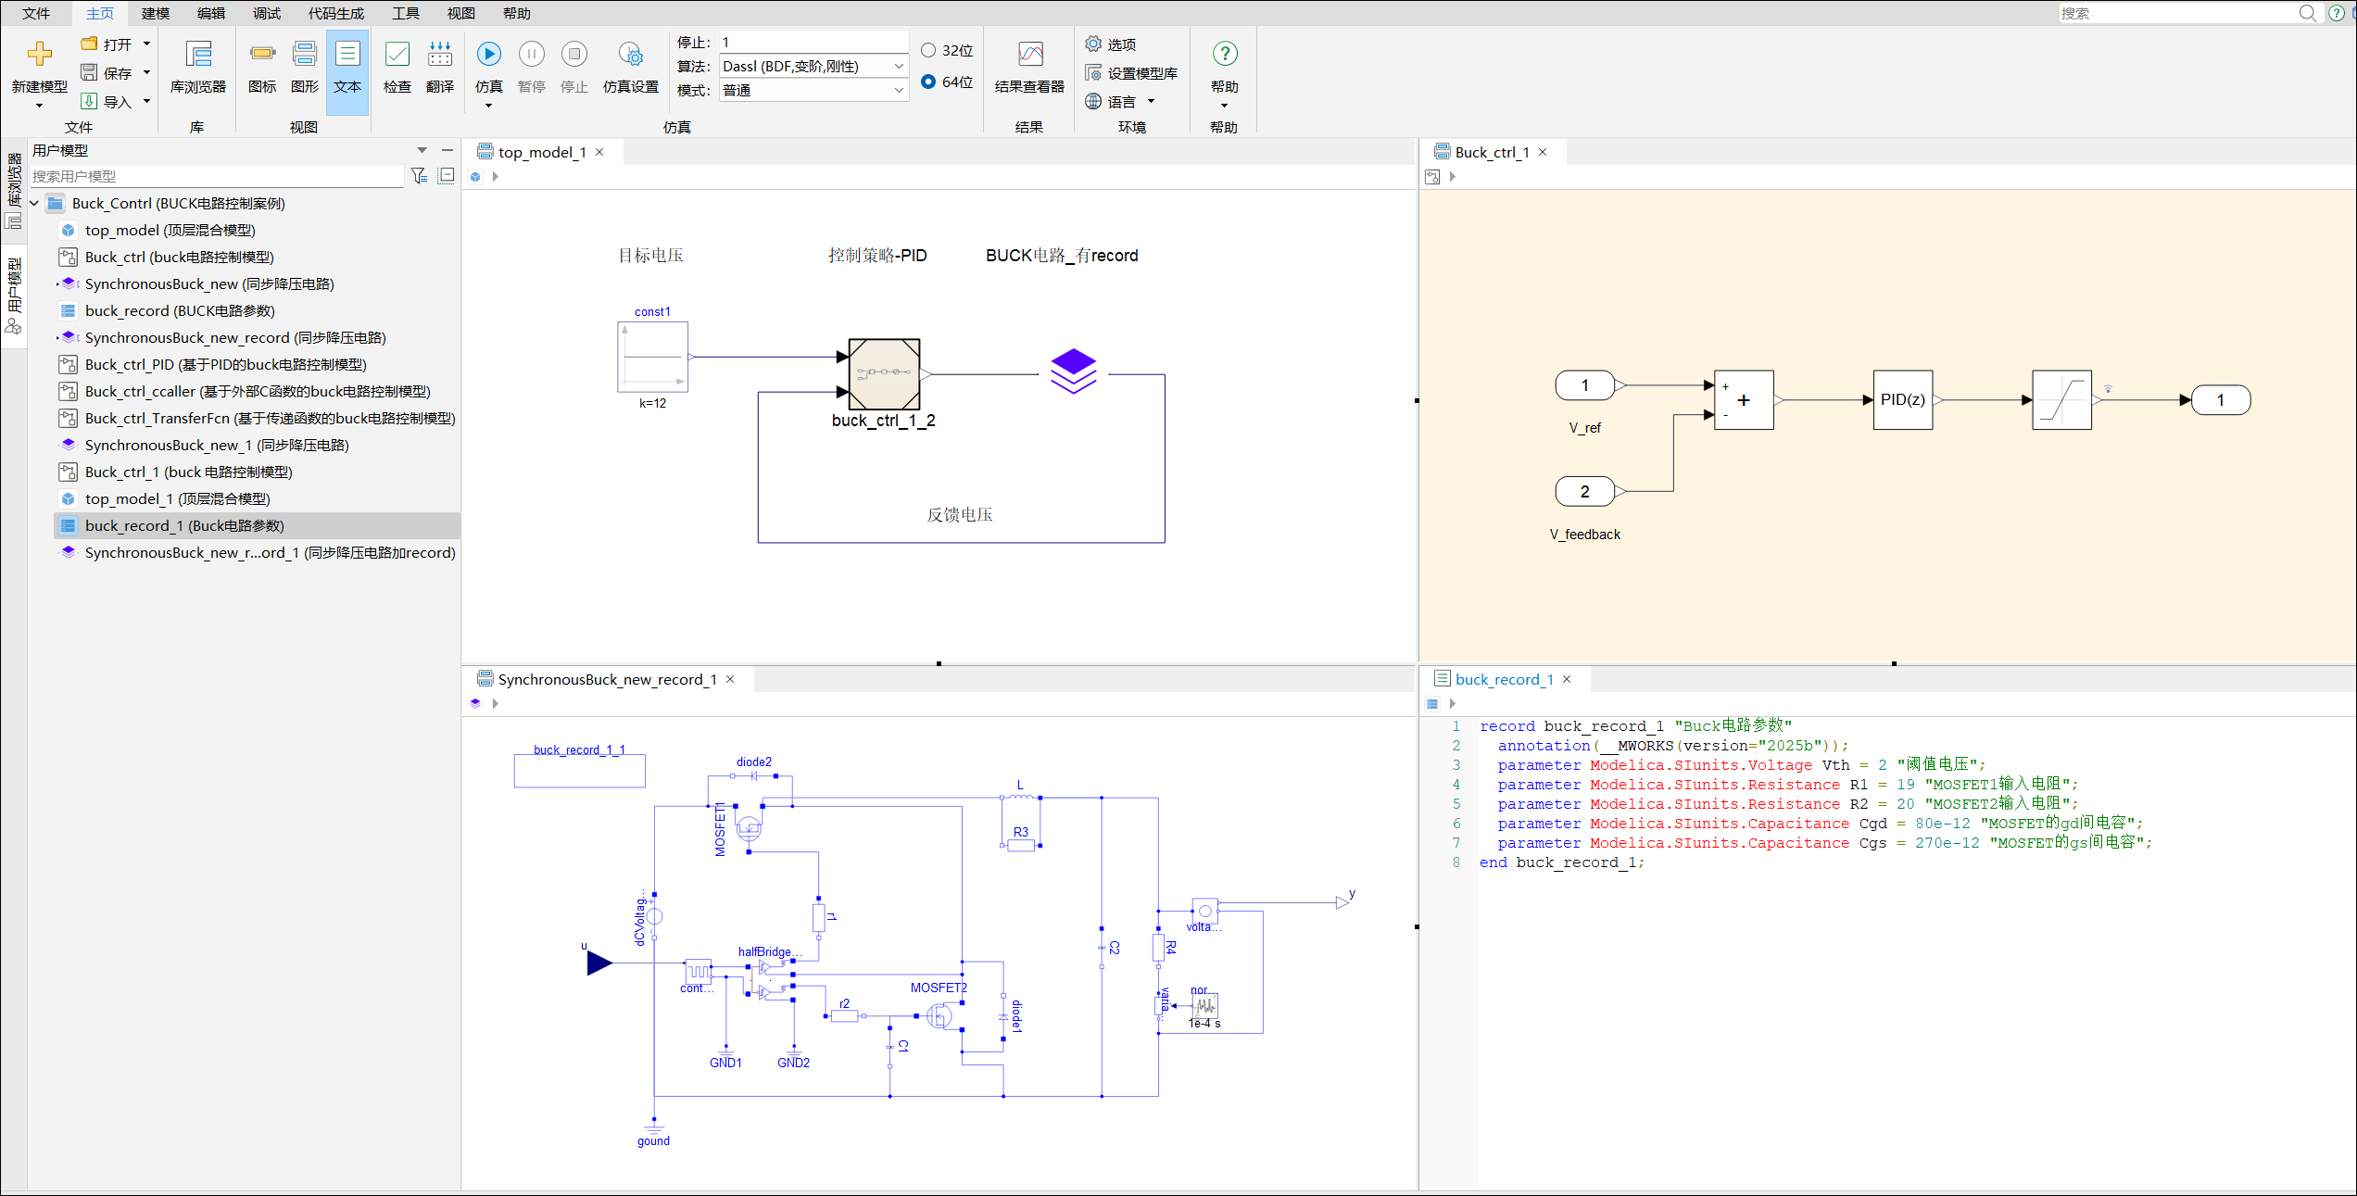Switch to the Buck_ctrl_1 tab
This screenshot has height=1196, width=2357.
pyautogui.click(x=1491, y=152)
